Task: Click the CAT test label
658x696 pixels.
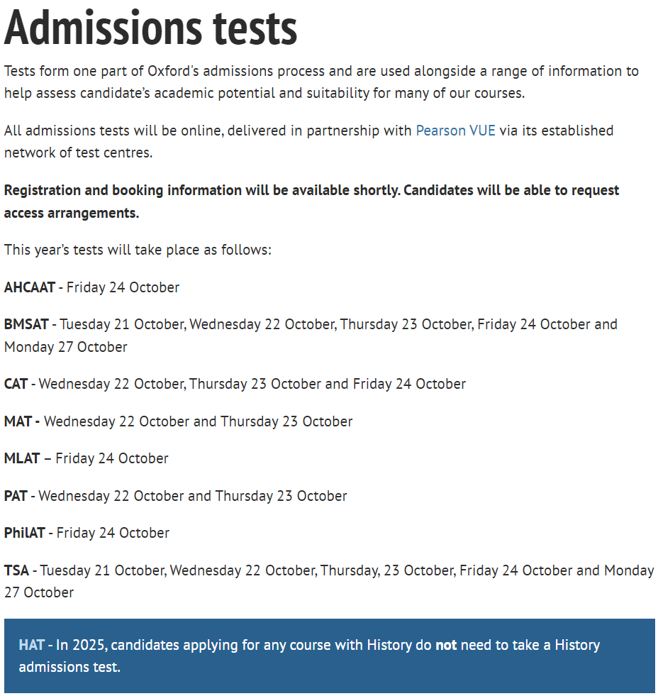Action: coord(16,384)
